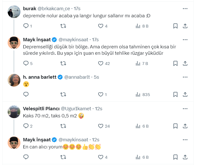Share burak's tweet
This screenshot has height=165, width=199.
[x=185, y=26]
